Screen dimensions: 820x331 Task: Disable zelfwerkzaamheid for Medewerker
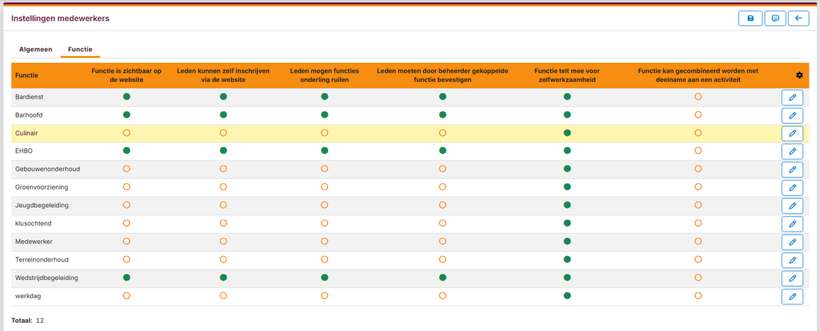coord(568,241)
